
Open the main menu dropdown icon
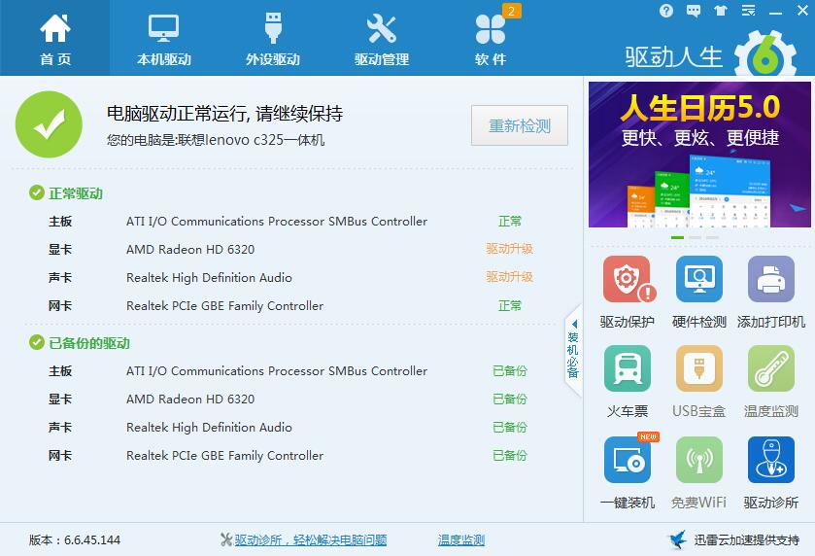[748, 11]
